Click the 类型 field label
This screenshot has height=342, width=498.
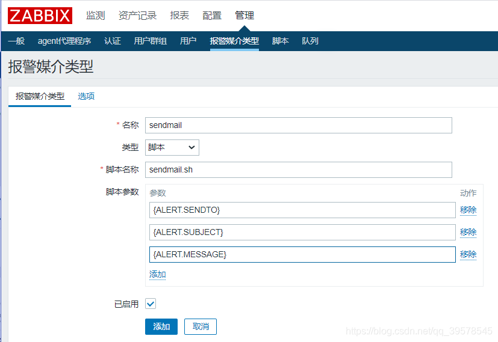pos(130,147)
